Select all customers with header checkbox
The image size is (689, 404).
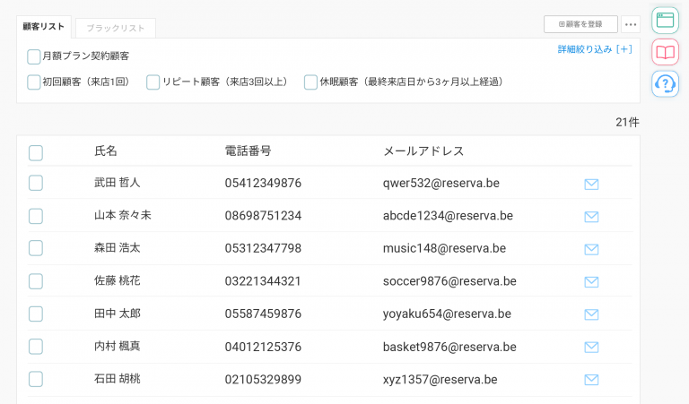(36, 152)
